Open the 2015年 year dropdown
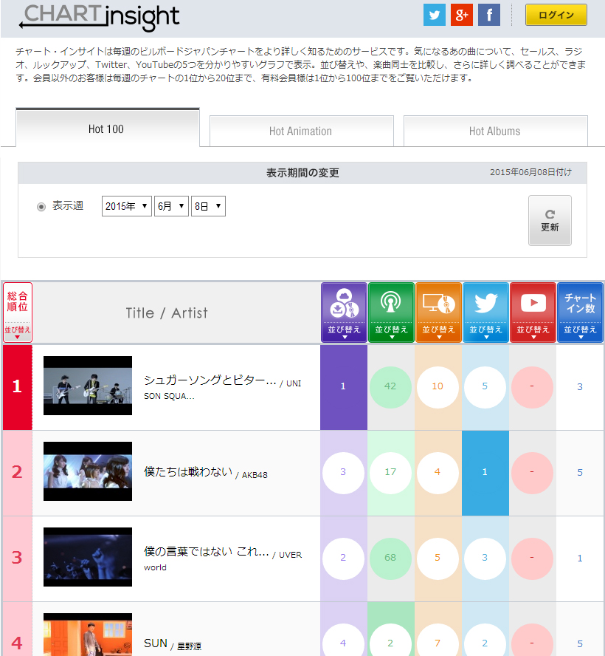Image resolution: width=605 pixels, height=656 pixels. click(126, 206)
